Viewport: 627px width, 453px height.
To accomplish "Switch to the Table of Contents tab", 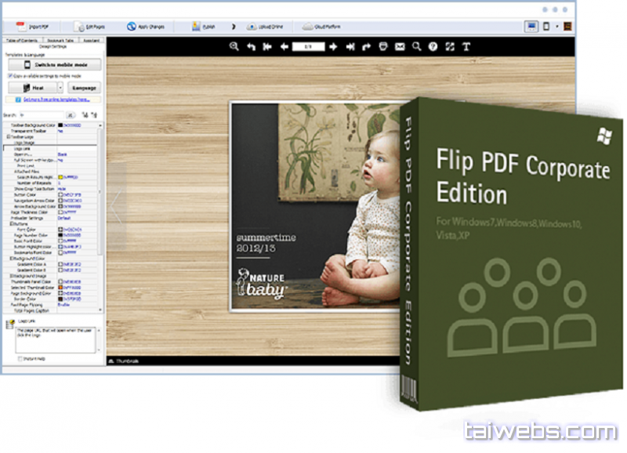I will click(x=22, y=38).
